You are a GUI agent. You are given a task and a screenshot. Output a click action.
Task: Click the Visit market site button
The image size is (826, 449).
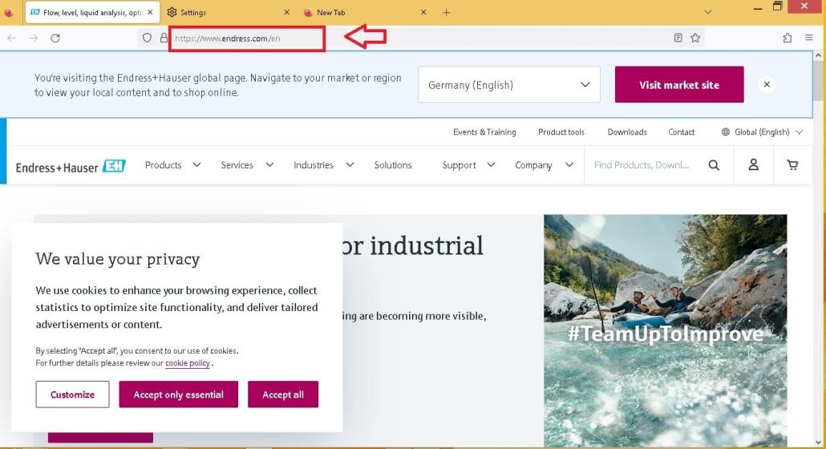pyautogui.click(x=679, y=85)
